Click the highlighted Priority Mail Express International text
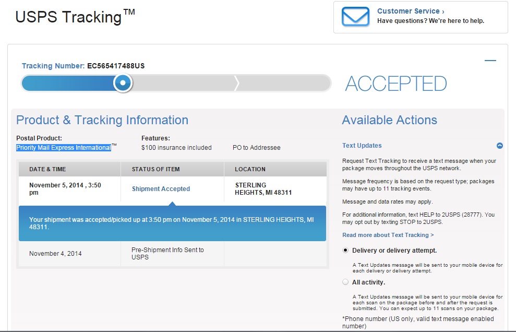The width and height of the screenshot is (516, 332). tap(64, 148)
